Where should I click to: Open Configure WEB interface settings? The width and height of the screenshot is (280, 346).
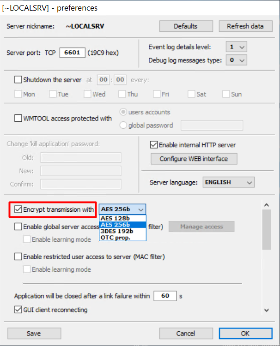(x=194, y=159)
